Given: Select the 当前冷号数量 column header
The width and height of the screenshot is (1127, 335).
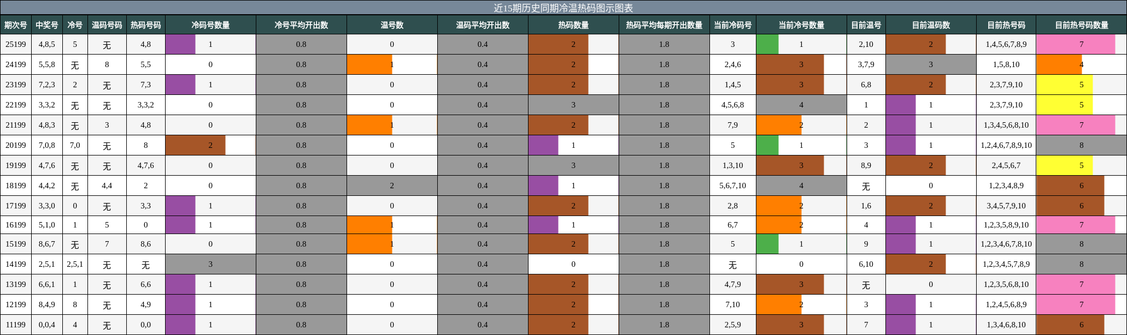Looking at the screenshot, I should click(x=801, y=25).
